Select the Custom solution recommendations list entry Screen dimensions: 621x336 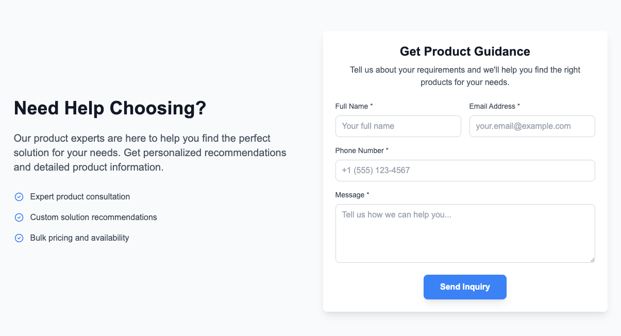point(93,217)
